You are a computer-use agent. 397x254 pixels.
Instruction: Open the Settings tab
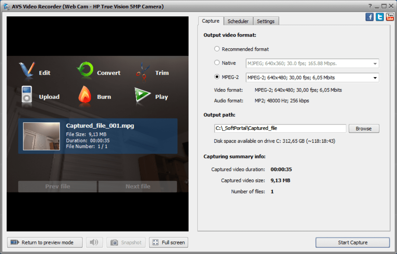tap(266, 21)
